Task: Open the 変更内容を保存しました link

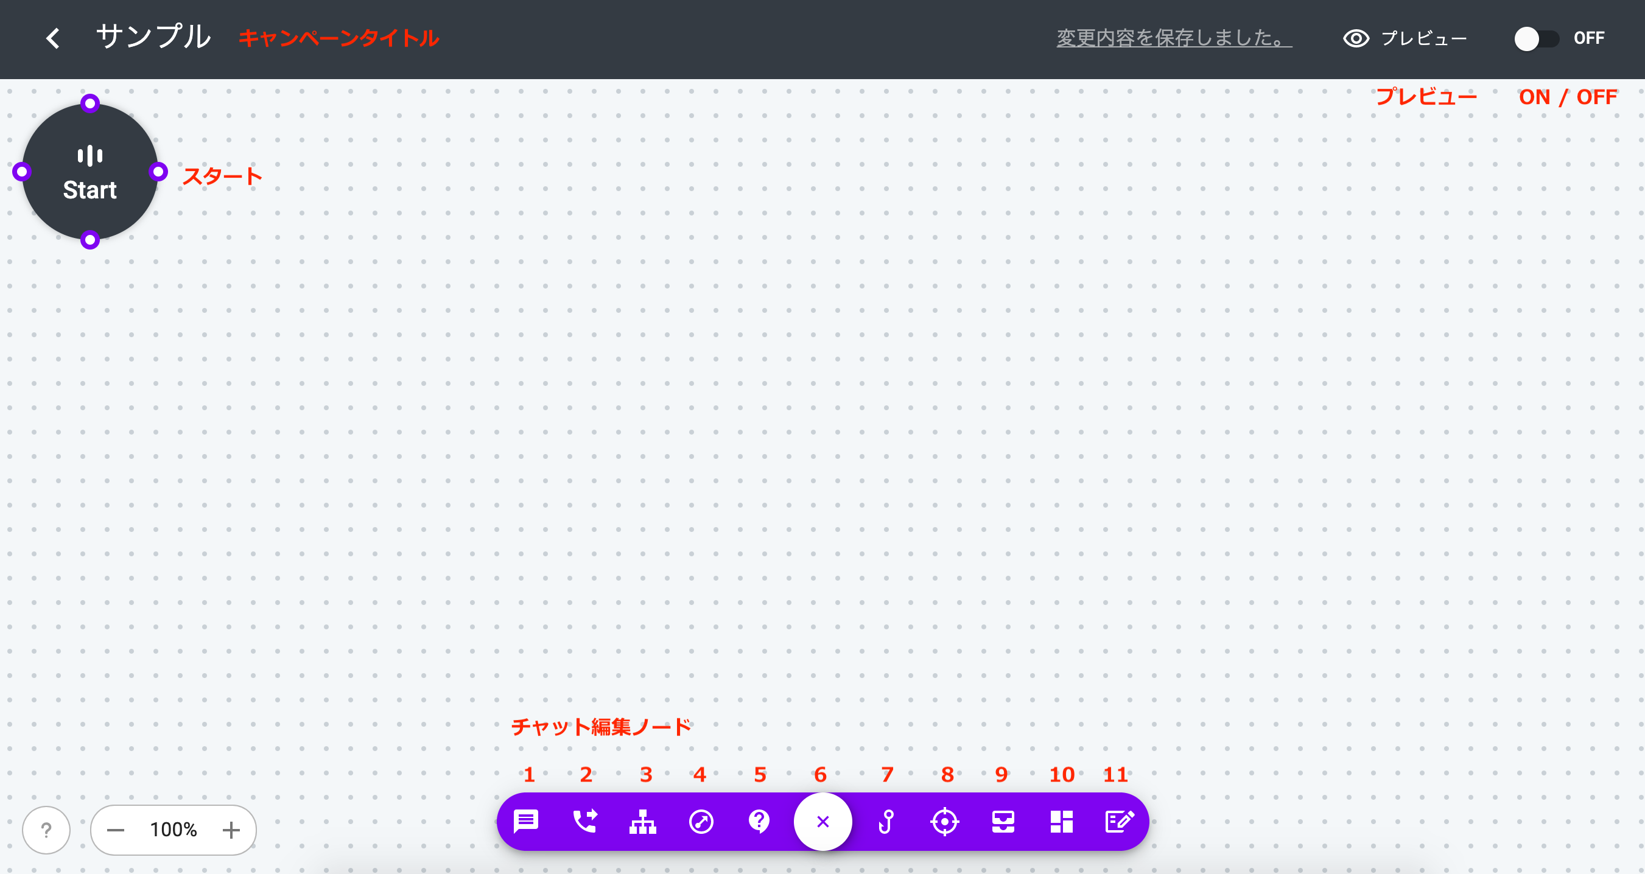Action: tap(1174, 38)
